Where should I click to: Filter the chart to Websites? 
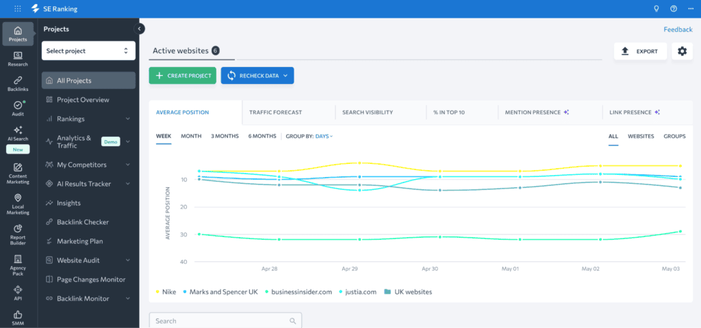641,136
